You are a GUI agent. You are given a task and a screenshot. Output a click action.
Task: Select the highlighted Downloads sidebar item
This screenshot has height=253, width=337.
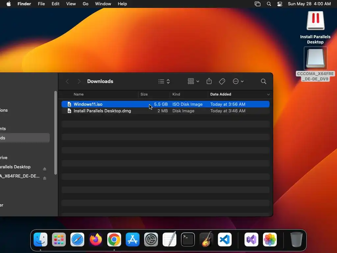coord(24,138)
